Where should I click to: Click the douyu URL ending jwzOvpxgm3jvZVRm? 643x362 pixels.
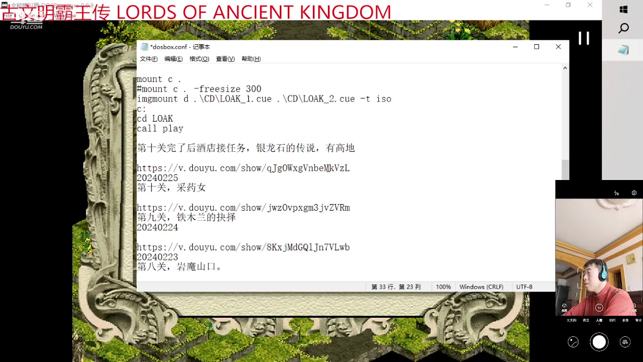tap(243, 208)
